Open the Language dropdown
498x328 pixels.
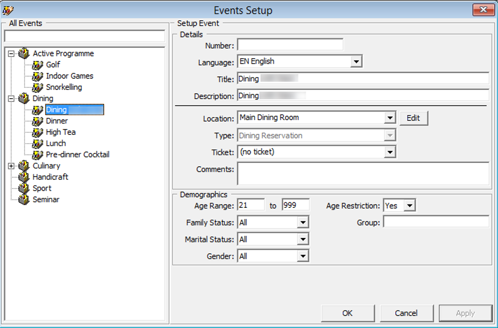pos(358,61)
